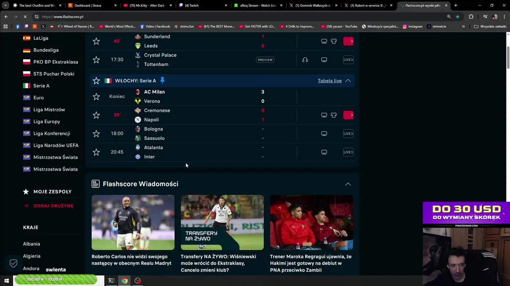The image size is (510, 286).
Task: Open LIVE button for Bologna vs Sassuolo
Action: [348, 133]
